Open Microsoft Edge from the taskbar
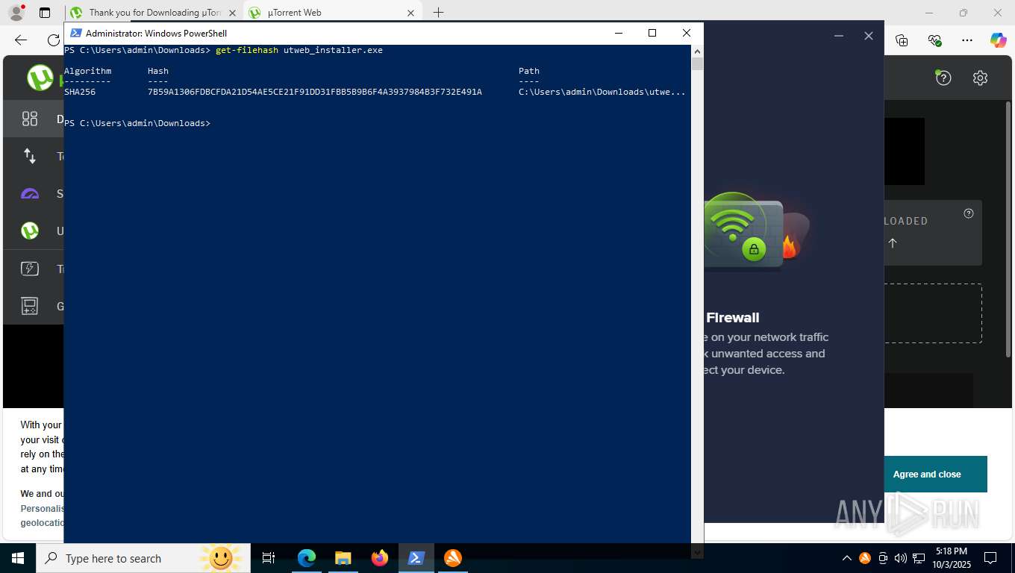1015x573 pixels. 307,558
